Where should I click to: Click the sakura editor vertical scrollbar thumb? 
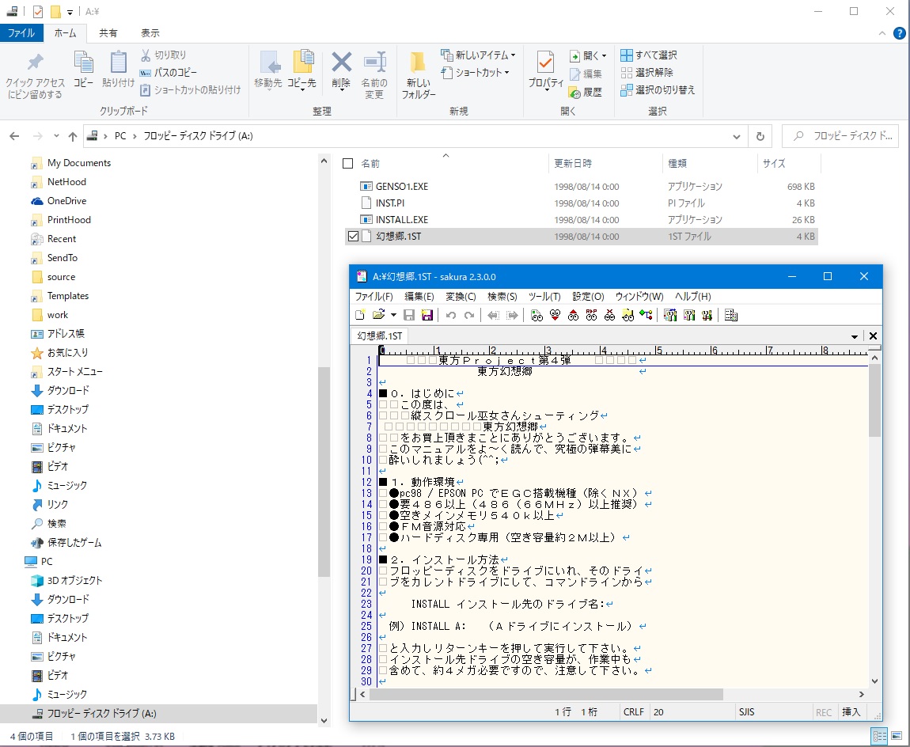874,400
